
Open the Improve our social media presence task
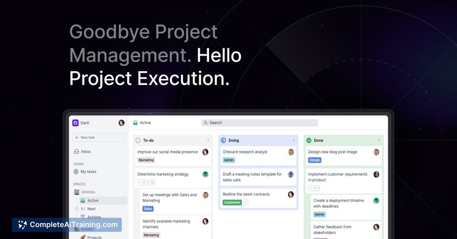tap(168, 152)
